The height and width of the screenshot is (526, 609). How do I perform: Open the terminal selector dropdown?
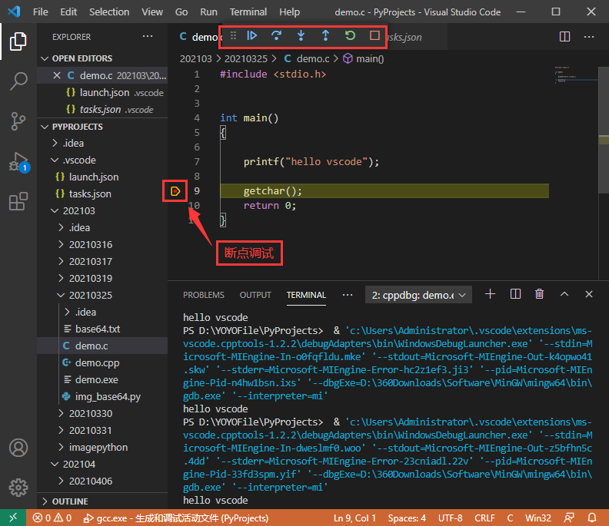[x=418, y=295]
